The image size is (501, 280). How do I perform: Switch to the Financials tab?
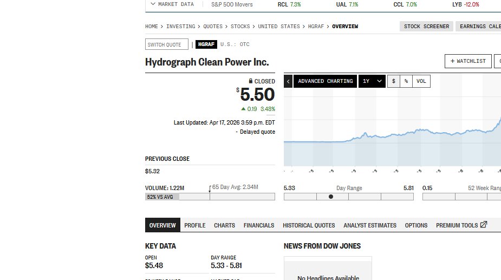click(259, 225)
